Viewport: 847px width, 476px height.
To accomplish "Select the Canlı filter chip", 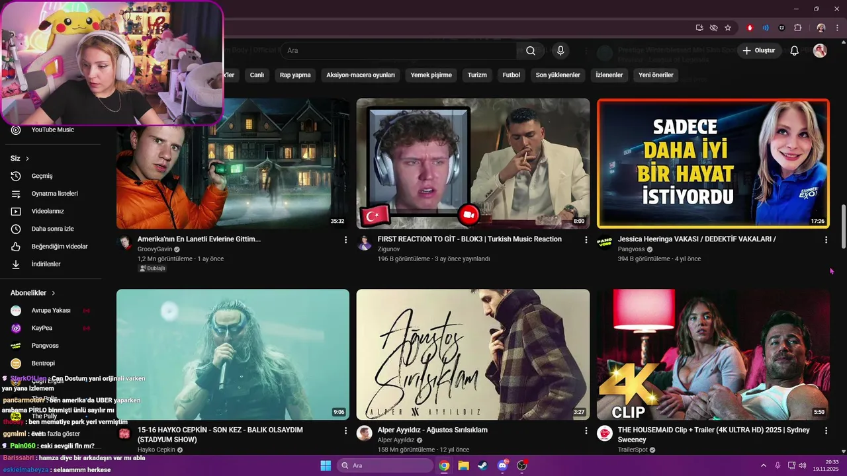I will 257,75.
